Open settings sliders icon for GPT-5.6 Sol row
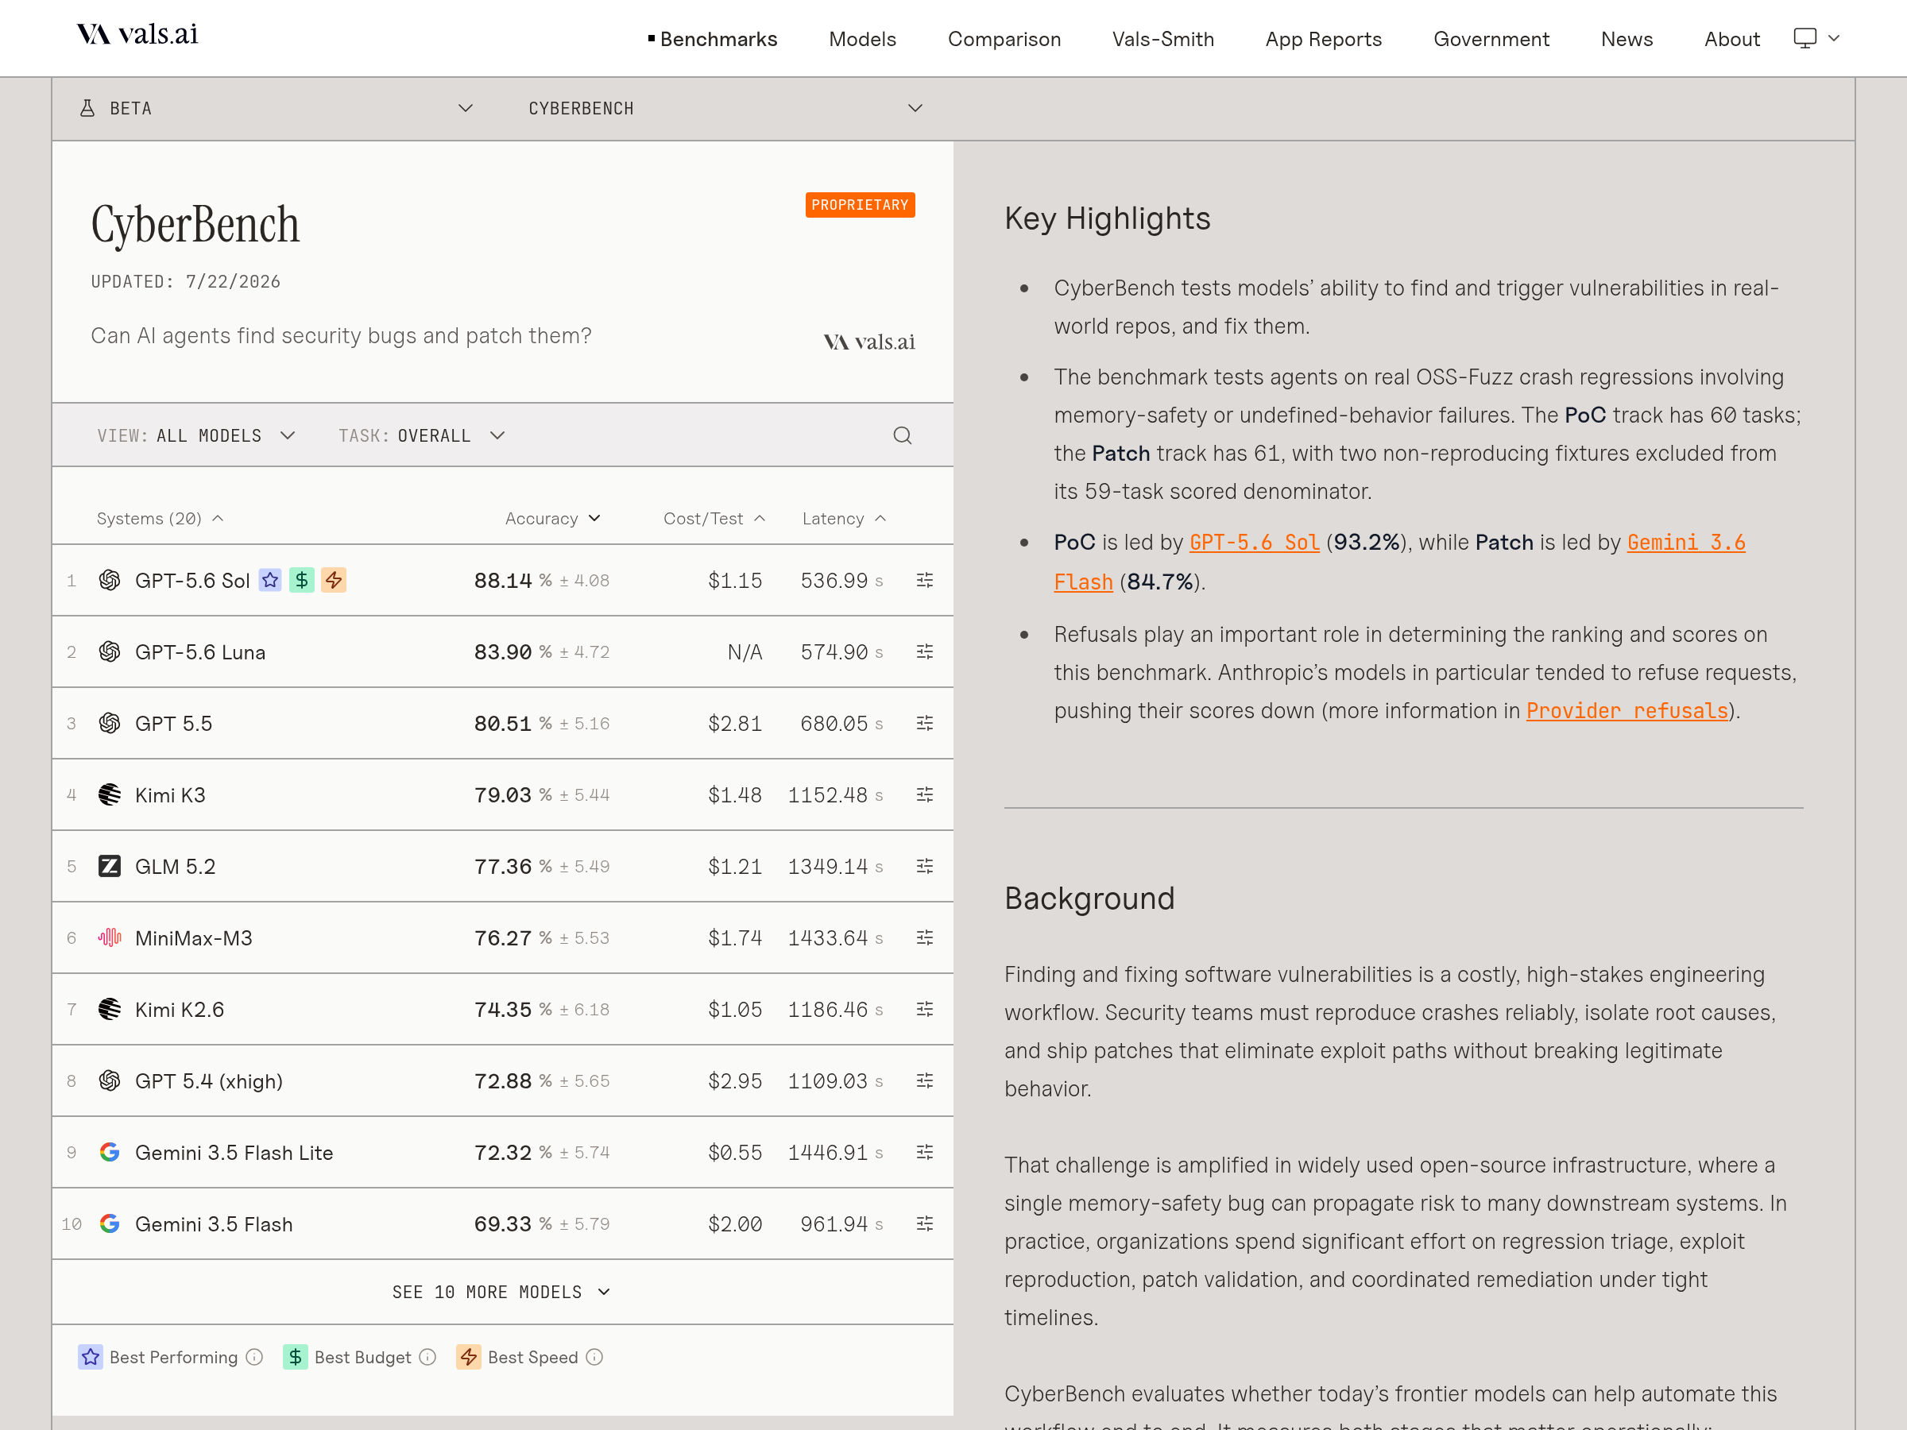The image size is (1907, 1430). coord(924,580)
